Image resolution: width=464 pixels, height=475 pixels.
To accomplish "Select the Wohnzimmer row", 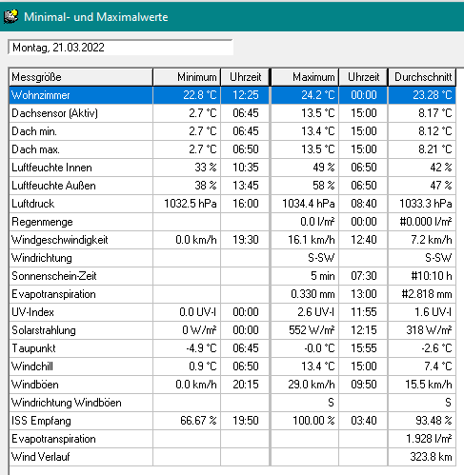I will click(232, 95).
